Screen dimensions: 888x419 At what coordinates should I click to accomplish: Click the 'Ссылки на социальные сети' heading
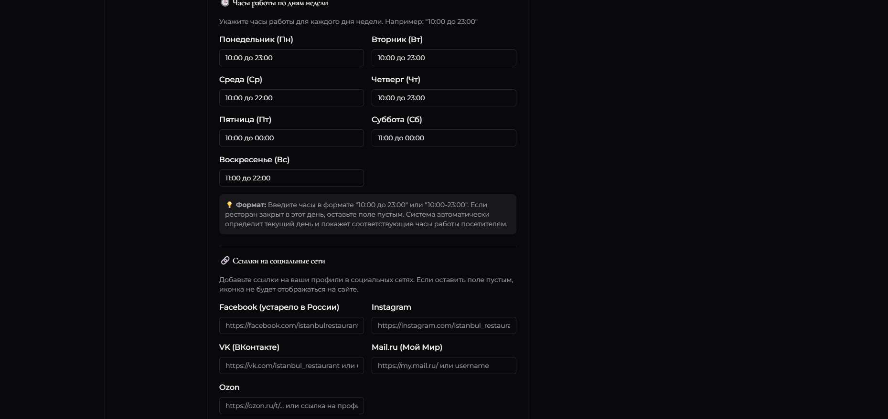(278, 261)
